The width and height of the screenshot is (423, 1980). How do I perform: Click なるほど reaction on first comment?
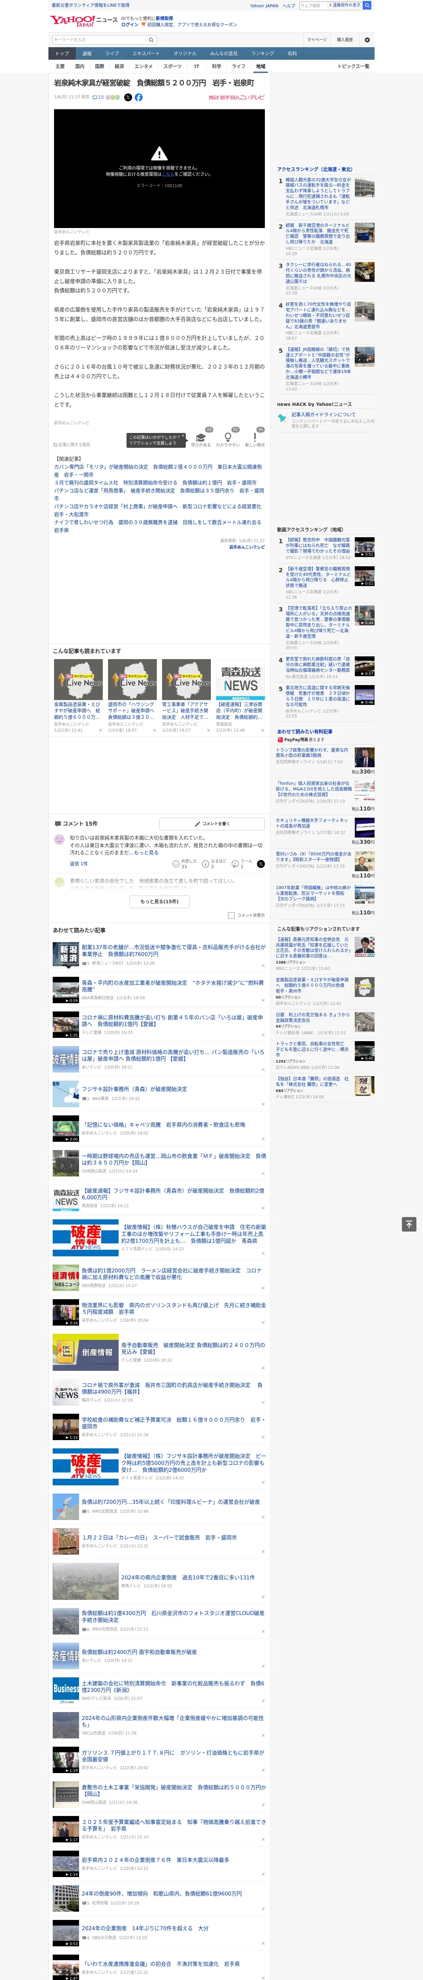click(214, 864)
